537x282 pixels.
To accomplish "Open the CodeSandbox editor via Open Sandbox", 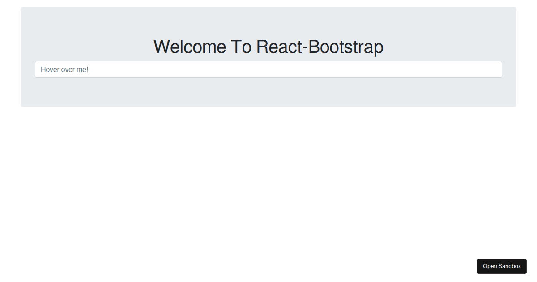I will tap(502, 266).
